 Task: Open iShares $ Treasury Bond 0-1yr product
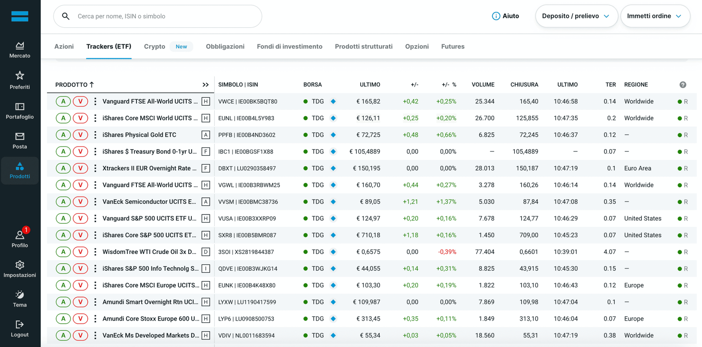(150, 152)
